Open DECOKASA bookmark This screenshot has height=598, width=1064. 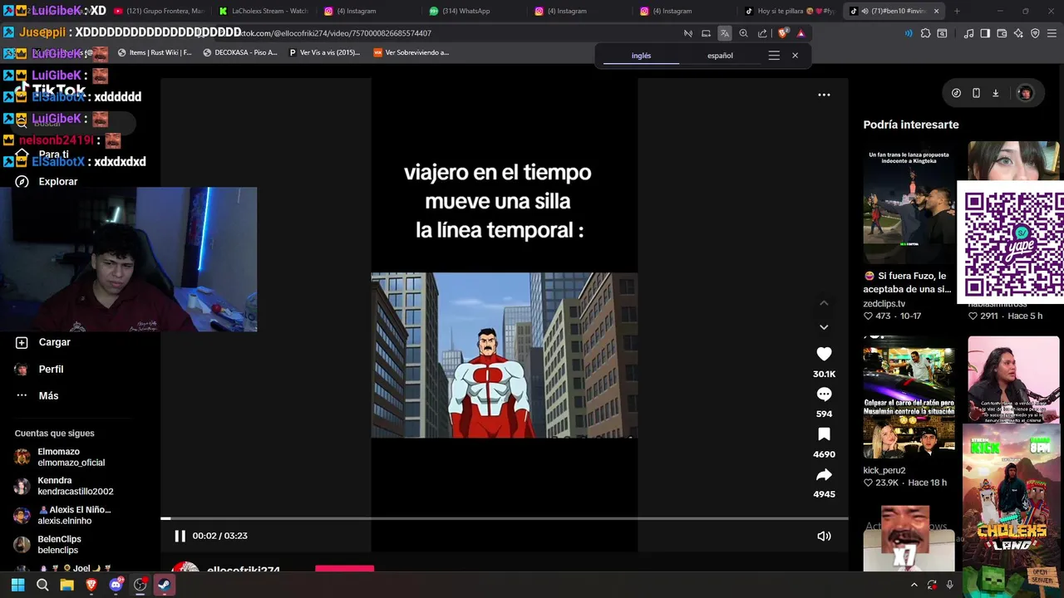pyautogui.click(x=240, y=52)
